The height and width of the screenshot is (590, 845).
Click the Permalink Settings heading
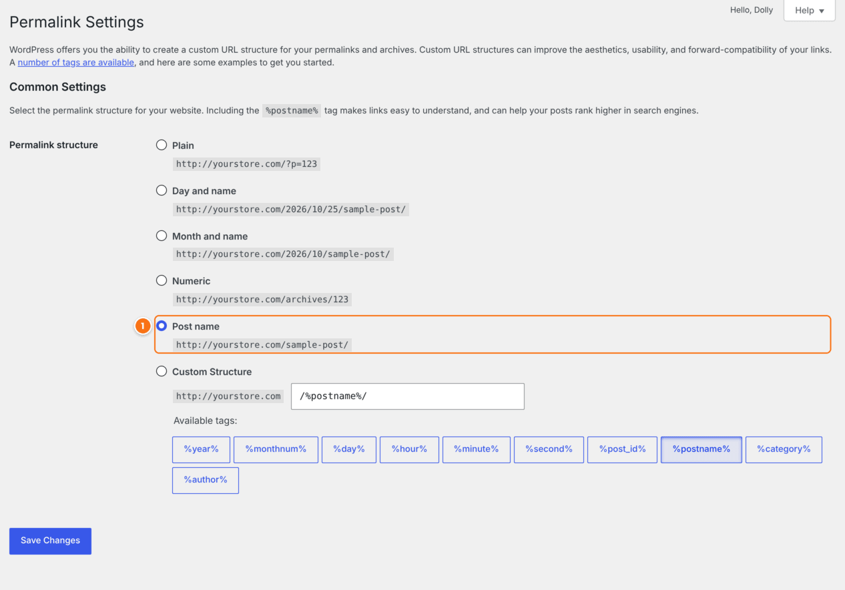point(77,22)
